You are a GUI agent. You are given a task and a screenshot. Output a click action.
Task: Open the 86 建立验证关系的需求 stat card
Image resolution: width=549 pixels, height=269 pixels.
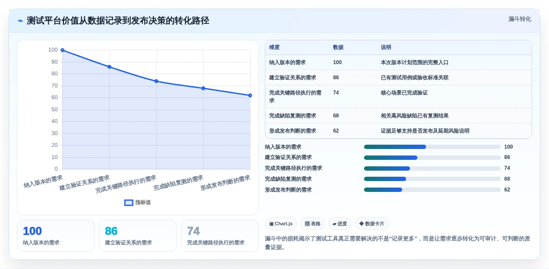click(x=138, y=236)
